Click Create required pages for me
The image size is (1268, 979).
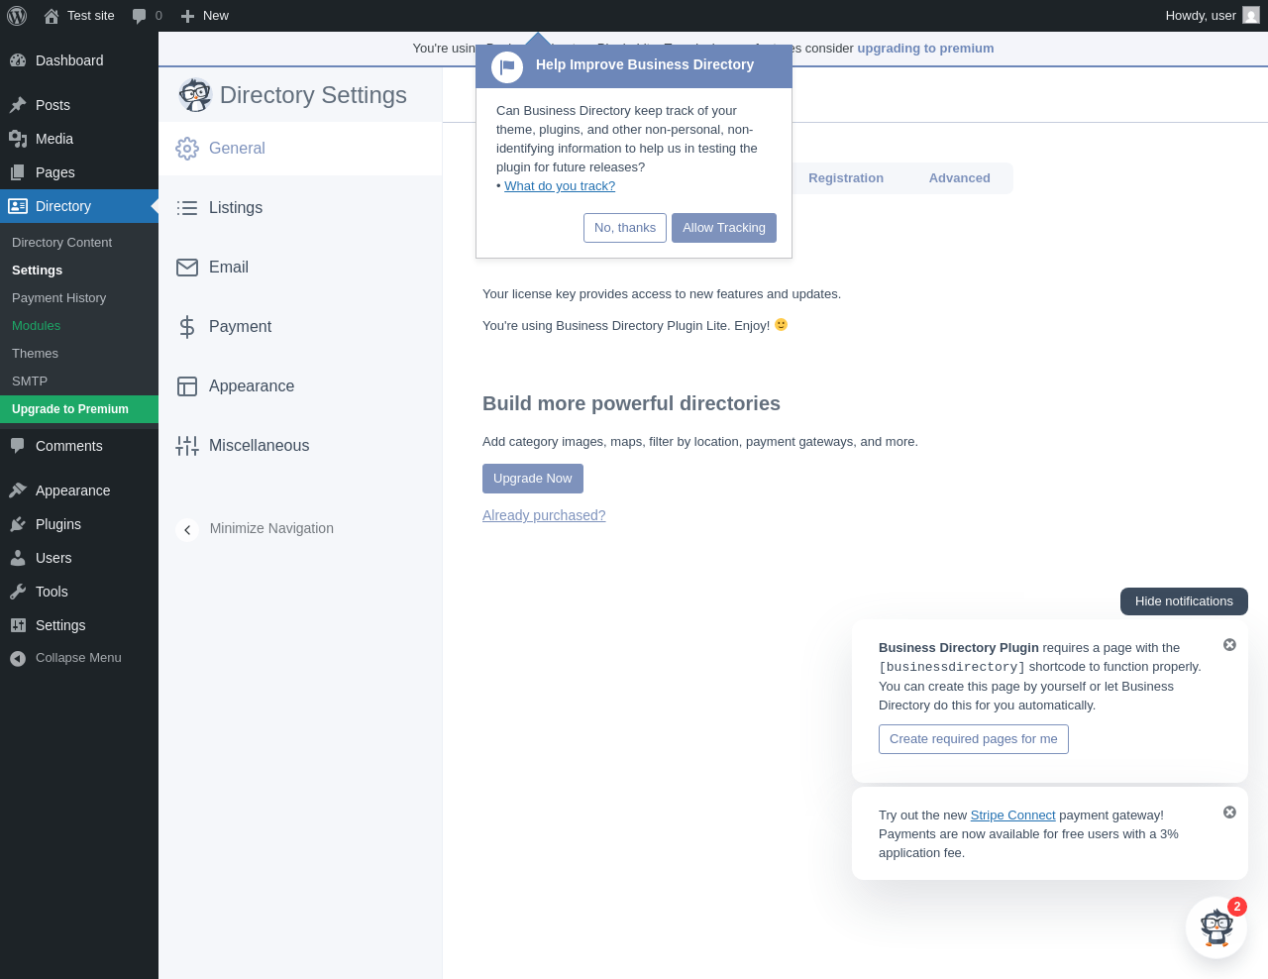click(974, 739)
